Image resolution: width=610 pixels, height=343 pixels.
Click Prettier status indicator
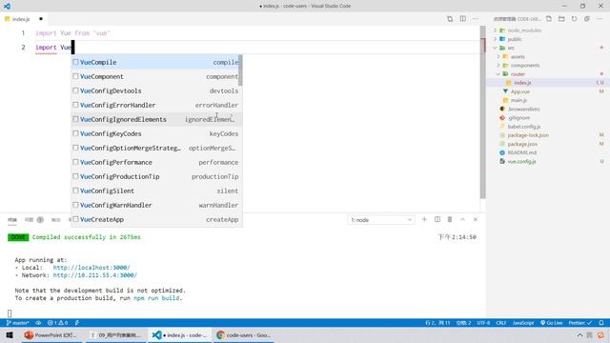(580, 323)
